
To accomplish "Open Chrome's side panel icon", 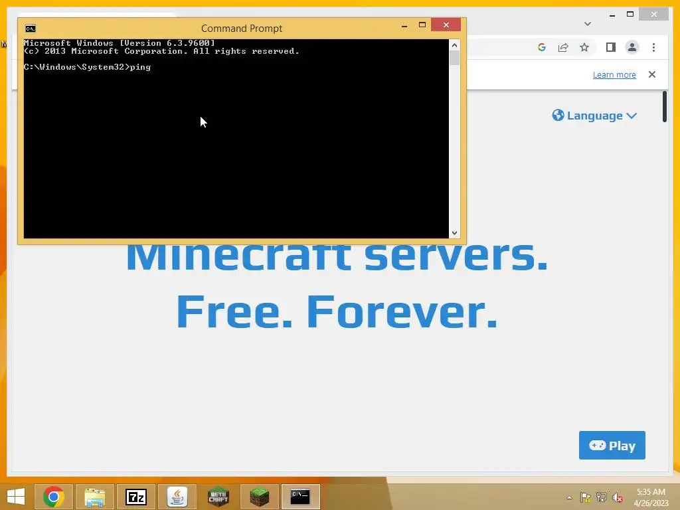I will click(x=611, y=47).
